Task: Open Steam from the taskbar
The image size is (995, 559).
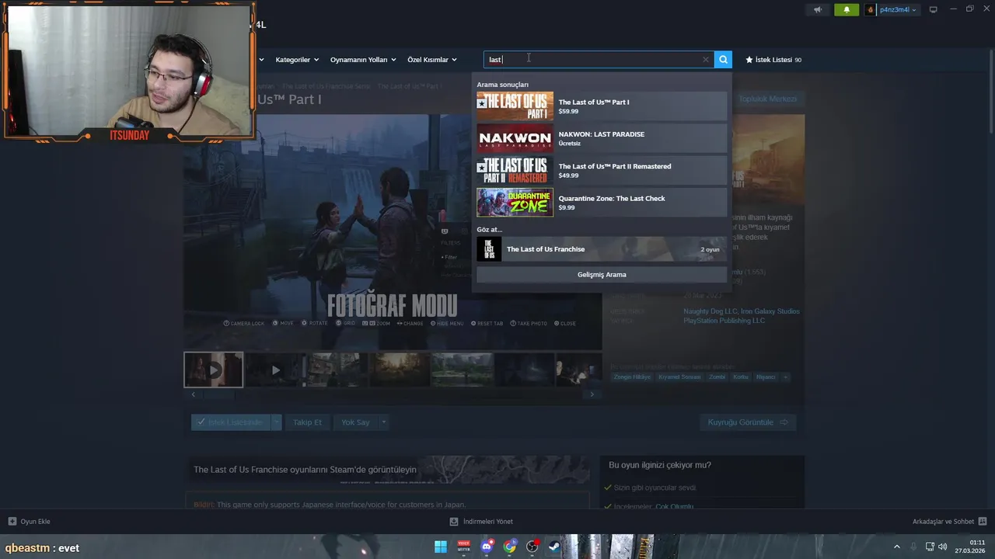Action: pyautogui.click(x=554, y=547)
